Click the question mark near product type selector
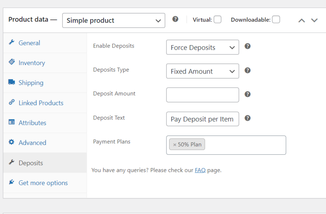The width and height of the screenshot is (326, 214). (x=175, y=19)
